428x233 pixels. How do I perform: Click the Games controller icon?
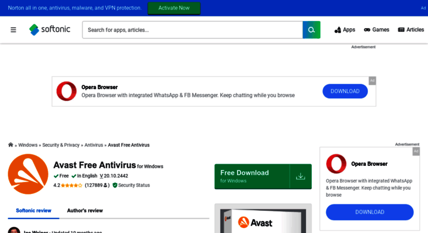[367, 30]
